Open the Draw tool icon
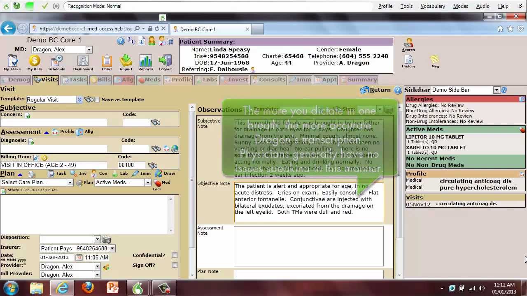Image resolution: width=527 pixels, height=296 pixels. point(165,173)
